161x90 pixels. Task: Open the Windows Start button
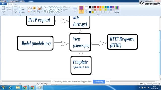pyautogui.click(x=3, y=88)
